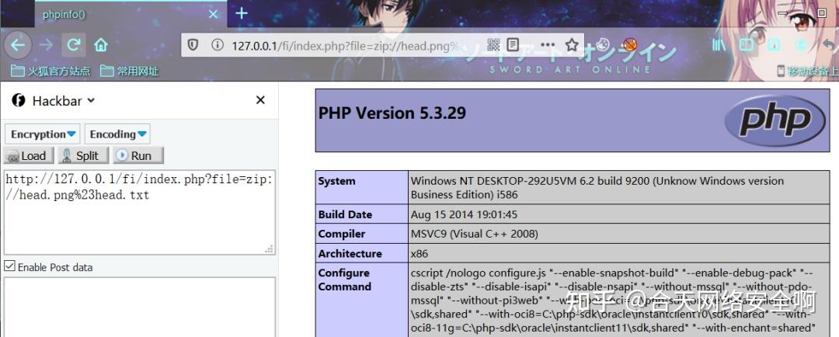Click the 'Architecture' row label
Screen dimensions: 839x337
(x=350, y=253)
